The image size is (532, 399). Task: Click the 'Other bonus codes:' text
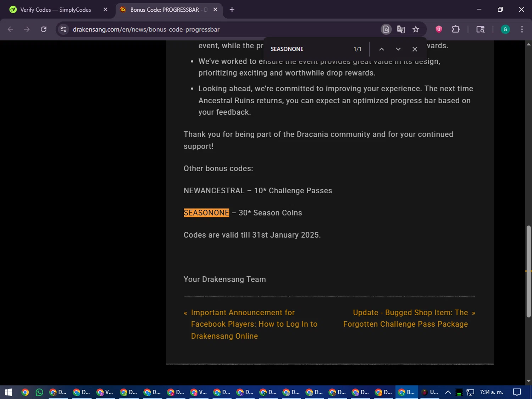point(218,168)
